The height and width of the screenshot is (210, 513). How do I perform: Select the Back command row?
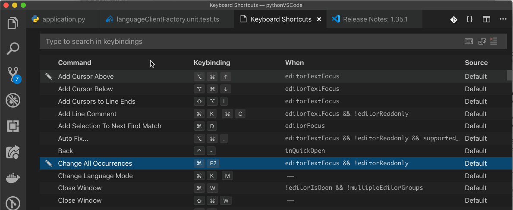point(273,151)
